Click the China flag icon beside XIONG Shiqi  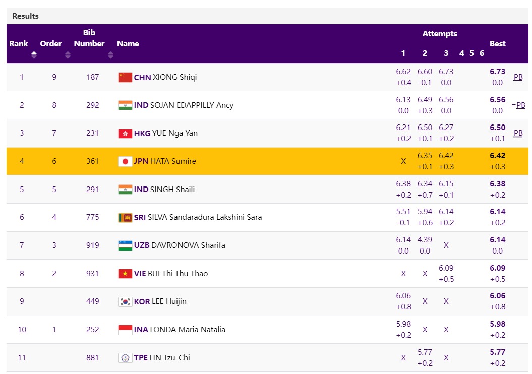pos(125,77)
